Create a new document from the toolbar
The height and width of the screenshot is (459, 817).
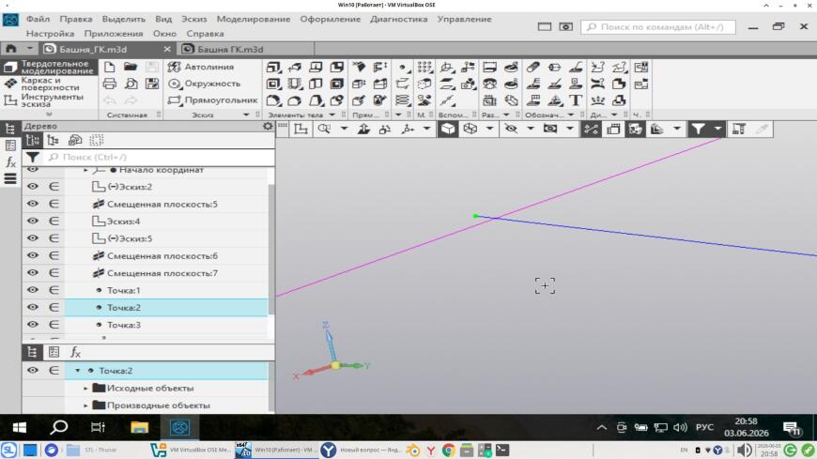coord(110,67)
